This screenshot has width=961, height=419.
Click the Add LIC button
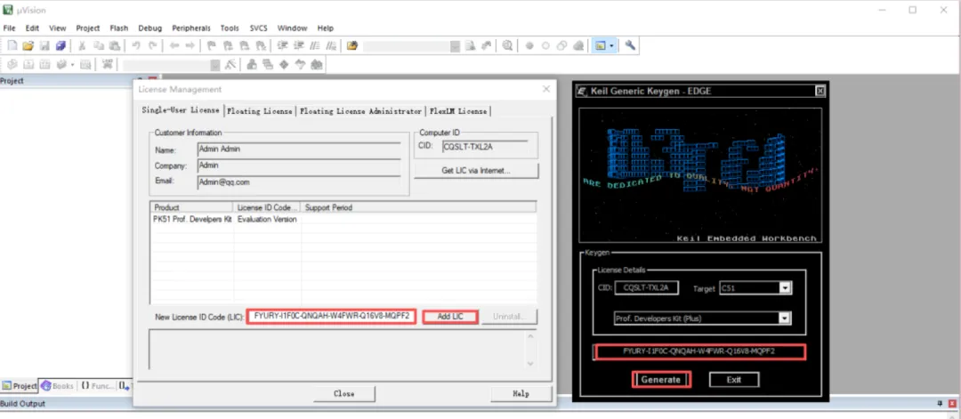[x=450, y=317]
